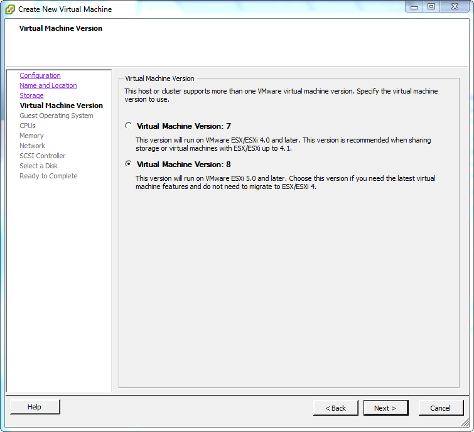Select Virtual Machine Version: 8 radio button
The height and width of the screenshot is (432, 474).
[x=129, y=164]
